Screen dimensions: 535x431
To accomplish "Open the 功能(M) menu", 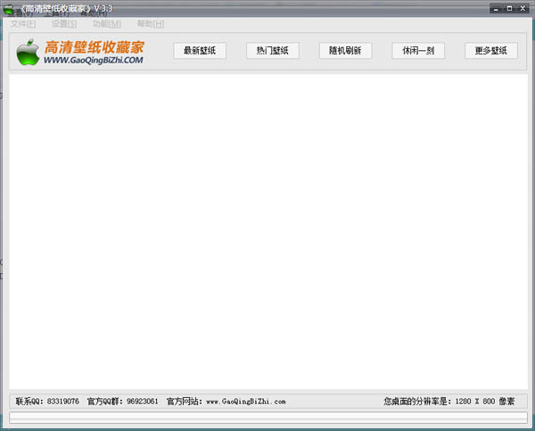I will [106, 24].
